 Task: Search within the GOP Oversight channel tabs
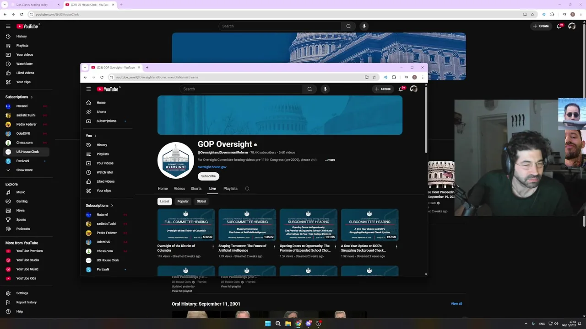point(247,189)
